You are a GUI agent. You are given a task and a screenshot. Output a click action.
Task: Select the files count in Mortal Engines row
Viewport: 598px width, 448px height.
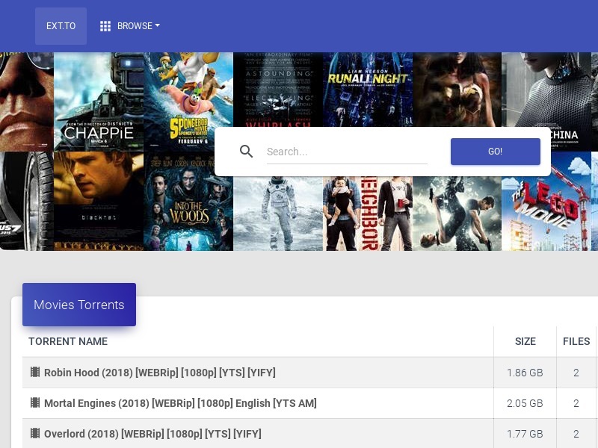click(x=576, y=403)
